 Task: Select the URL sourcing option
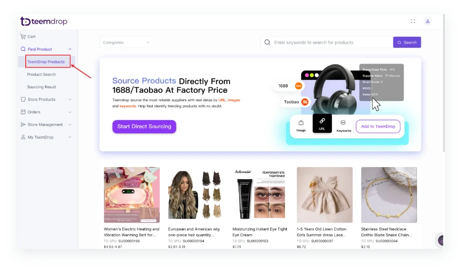(322, 124)
